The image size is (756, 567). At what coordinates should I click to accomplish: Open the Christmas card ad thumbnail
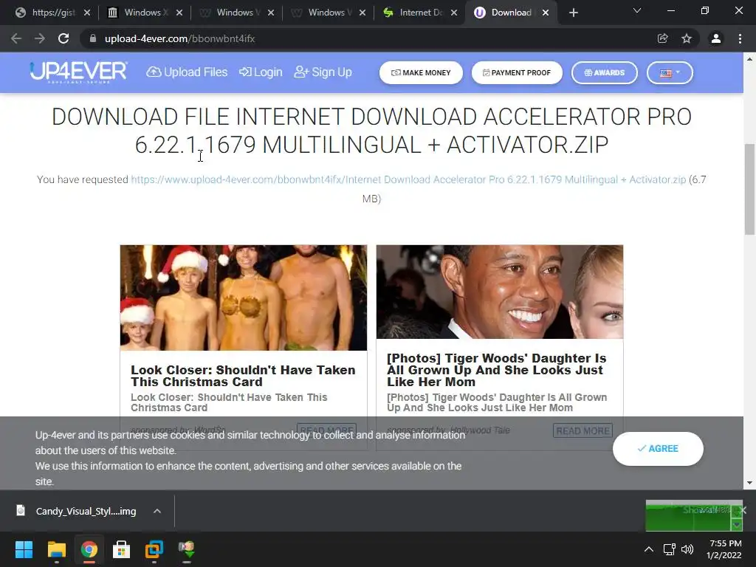[x=244, y=298]
